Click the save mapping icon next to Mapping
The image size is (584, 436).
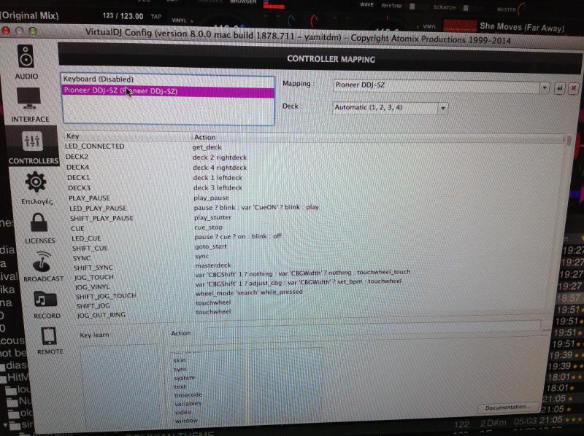click(559, 88)
